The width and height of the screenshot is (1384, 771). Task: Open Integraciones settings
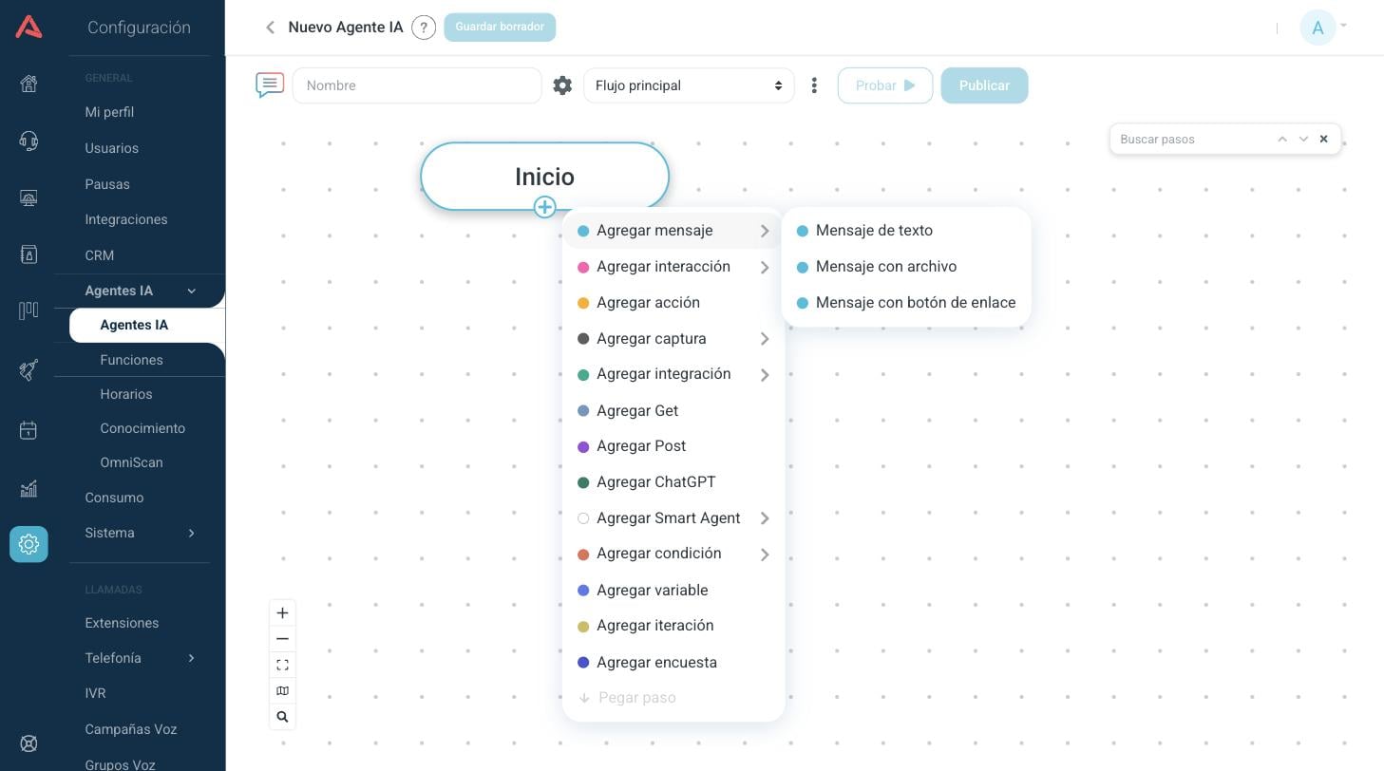tap(126, 219)
